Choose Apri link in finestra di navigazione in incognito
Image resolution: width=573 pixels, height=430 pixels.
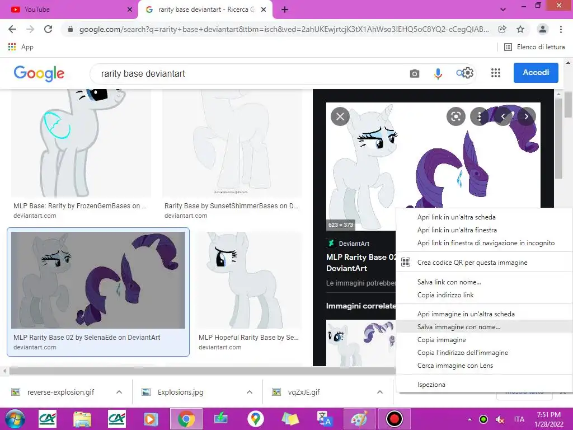[x=484, y=243]
